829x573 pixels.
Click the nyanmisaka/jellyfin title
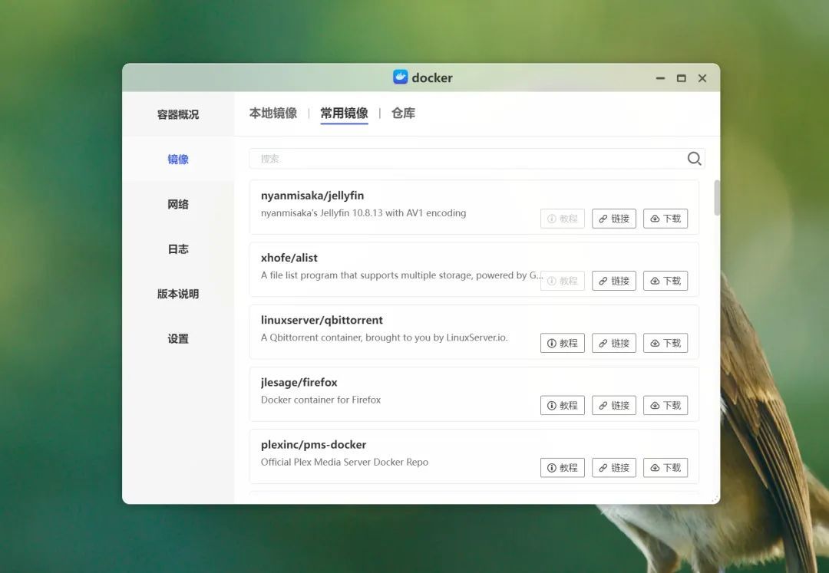[312, 196]
